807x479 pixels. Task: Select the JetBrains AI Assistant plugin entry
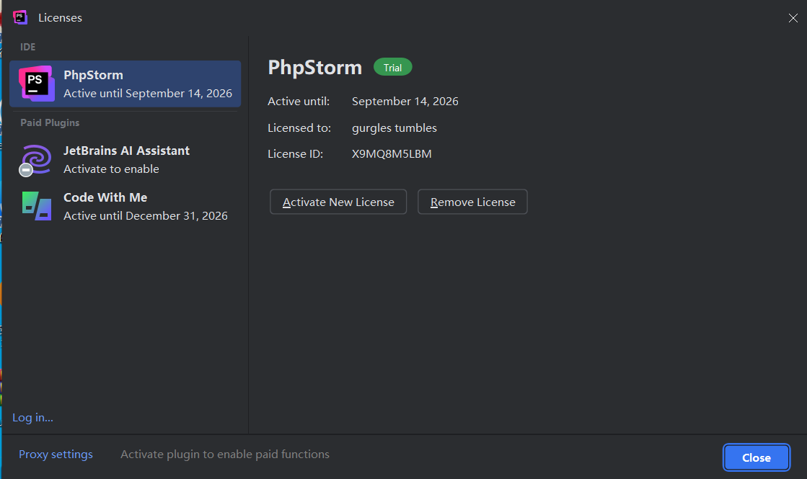tap(125, 159)
